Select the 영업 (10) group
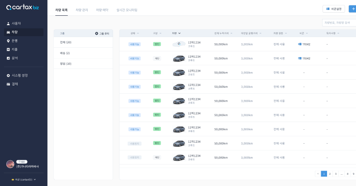Image resolution: width=356 pixels, height=186 pixels. [83, 64]
